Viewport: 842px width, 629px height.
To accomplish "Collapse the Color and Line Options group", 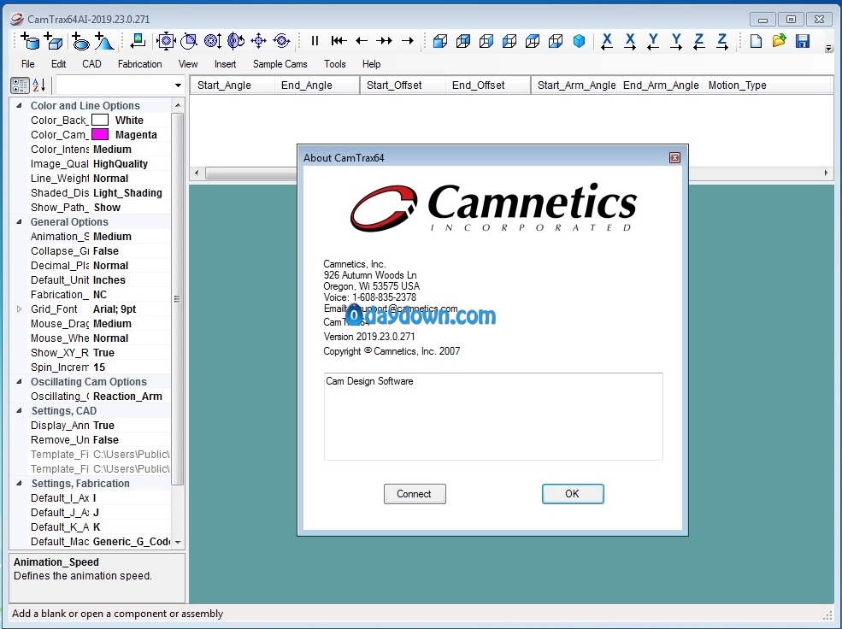I will 20,105.
